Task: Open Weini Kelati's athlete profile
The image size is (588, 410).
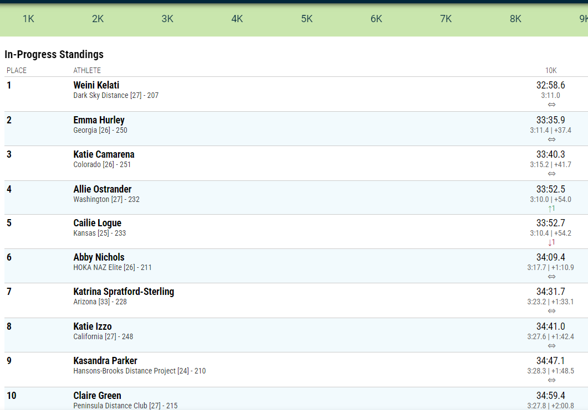Action: [96, 85]
